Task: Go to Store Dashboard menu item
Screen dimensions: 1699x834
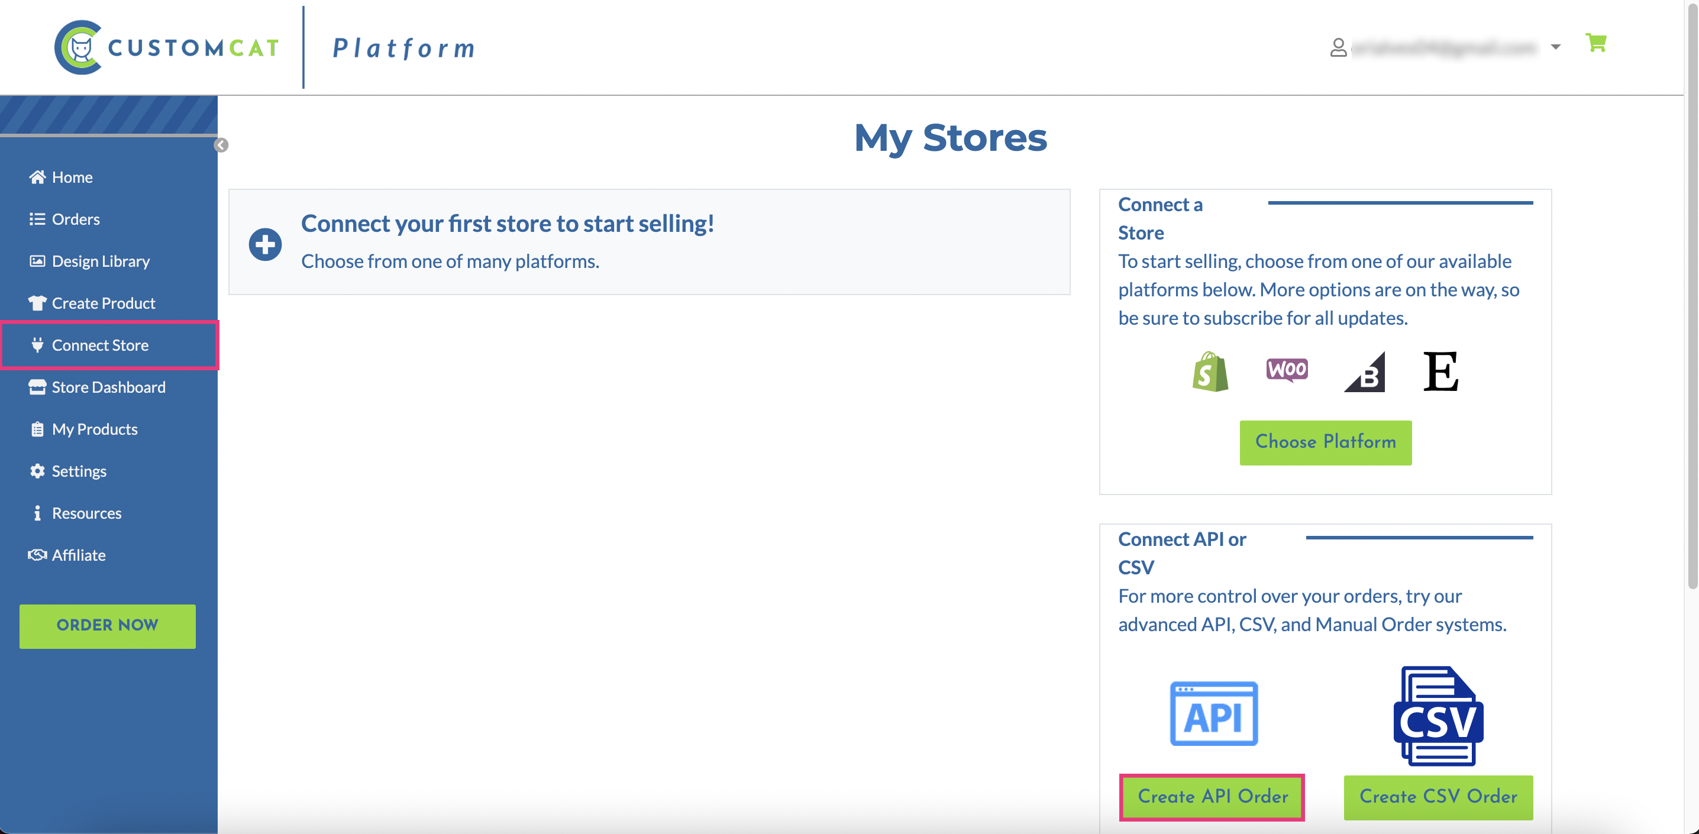Action: point(108,387)
